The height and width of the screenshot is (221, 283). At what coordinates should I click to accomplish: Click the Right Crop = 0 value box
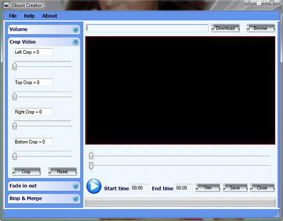pos(33,112)
